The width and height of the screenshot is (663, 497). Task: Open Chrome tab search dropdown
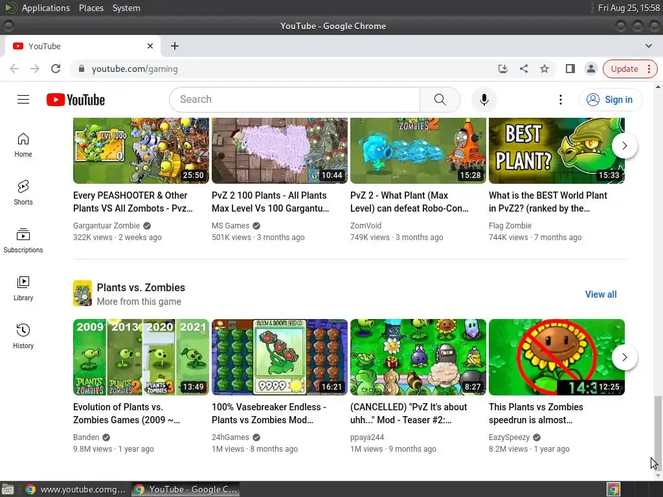649,46
